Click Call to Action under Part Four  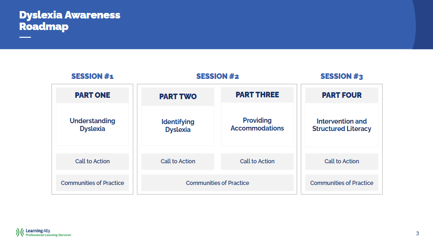coord(342,161)
